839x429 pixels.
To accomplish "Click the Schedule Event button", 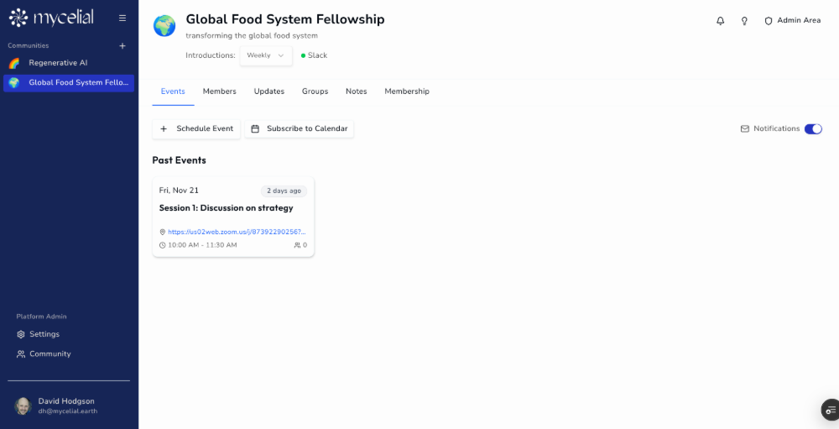I will (196, 129).
